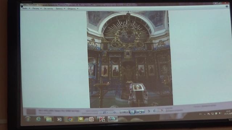The width and height of the screenshot is (232, 130).
Task: Click Эл. почта in the toolbar
Action: [48, 9]
